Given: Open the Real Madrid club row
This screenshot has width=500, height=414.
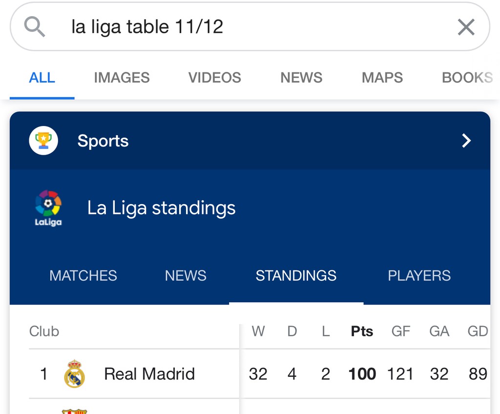Looking at the screenshot, I should click(x=149, y=374).
